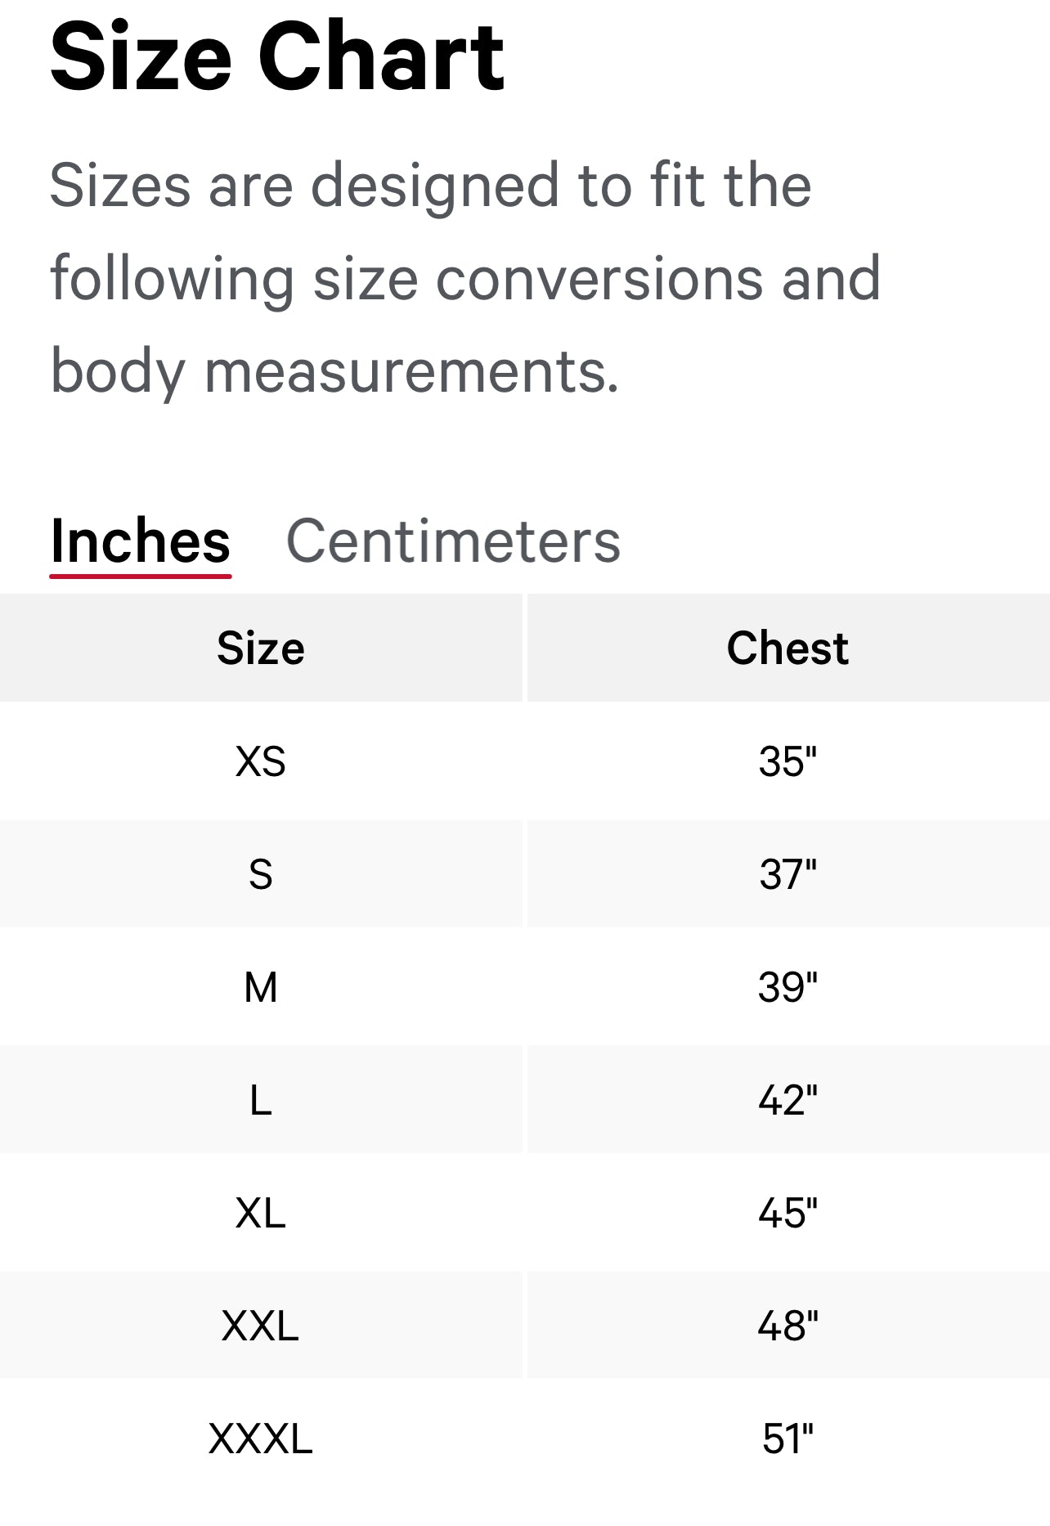Click the Size Chart heading
The height and width of the screenshot is (1526, 1050).
pyautogui.click(x=277, y=57)
